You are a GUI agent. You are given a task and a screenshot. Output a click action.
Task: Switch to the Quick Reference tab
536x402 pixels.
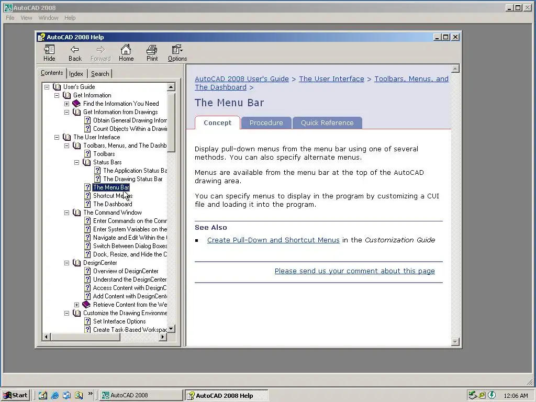[x=327, y=122]
